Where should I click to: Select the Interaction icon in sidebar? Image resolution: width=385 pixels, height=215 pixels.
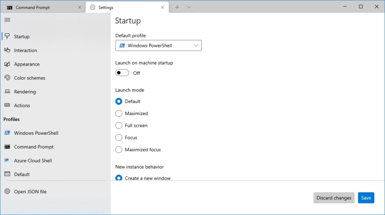tap(7, 50)
